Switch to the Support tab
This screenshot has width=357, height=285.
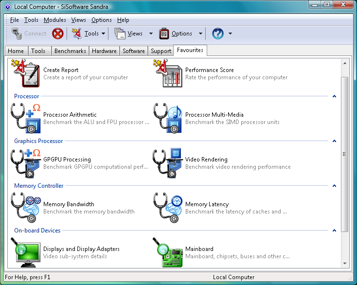161,51
